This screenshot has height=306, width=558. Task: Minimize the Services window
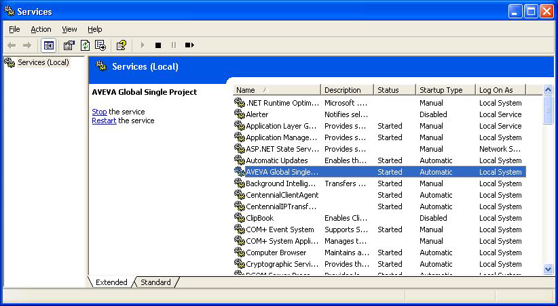click(x=515, y=12)
